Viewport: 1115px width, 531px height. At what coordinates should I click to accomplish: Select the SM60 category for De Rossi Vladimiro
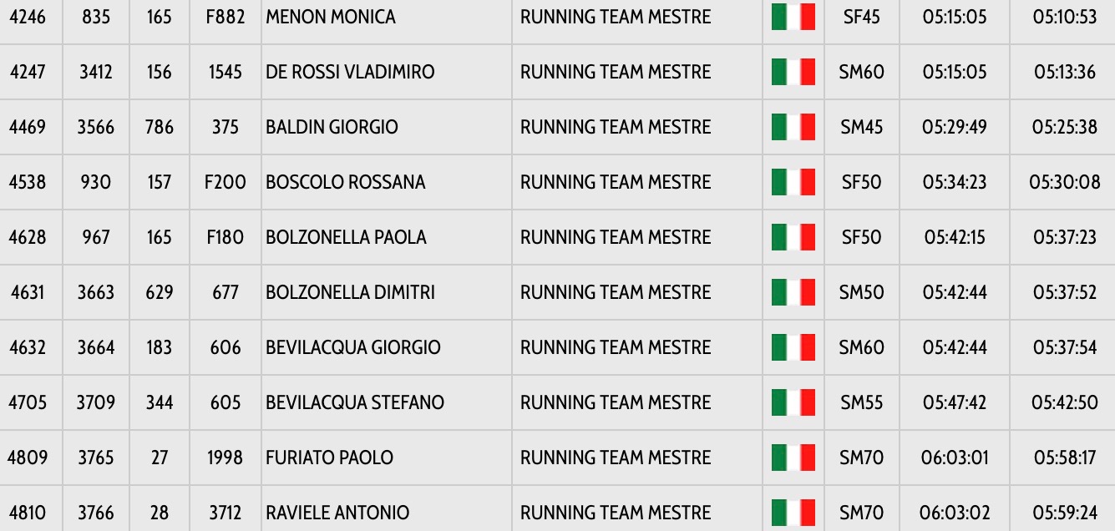coord(861,72)
